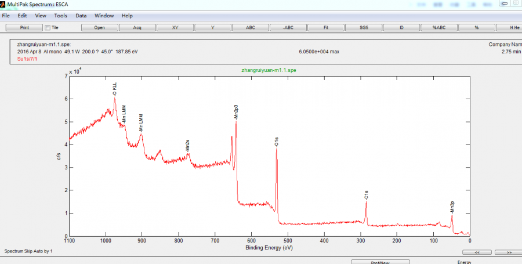The width and height of the screenshot is (522, 264).
Task: Click the SG5 smoothing button
Action: coord(364,28)
